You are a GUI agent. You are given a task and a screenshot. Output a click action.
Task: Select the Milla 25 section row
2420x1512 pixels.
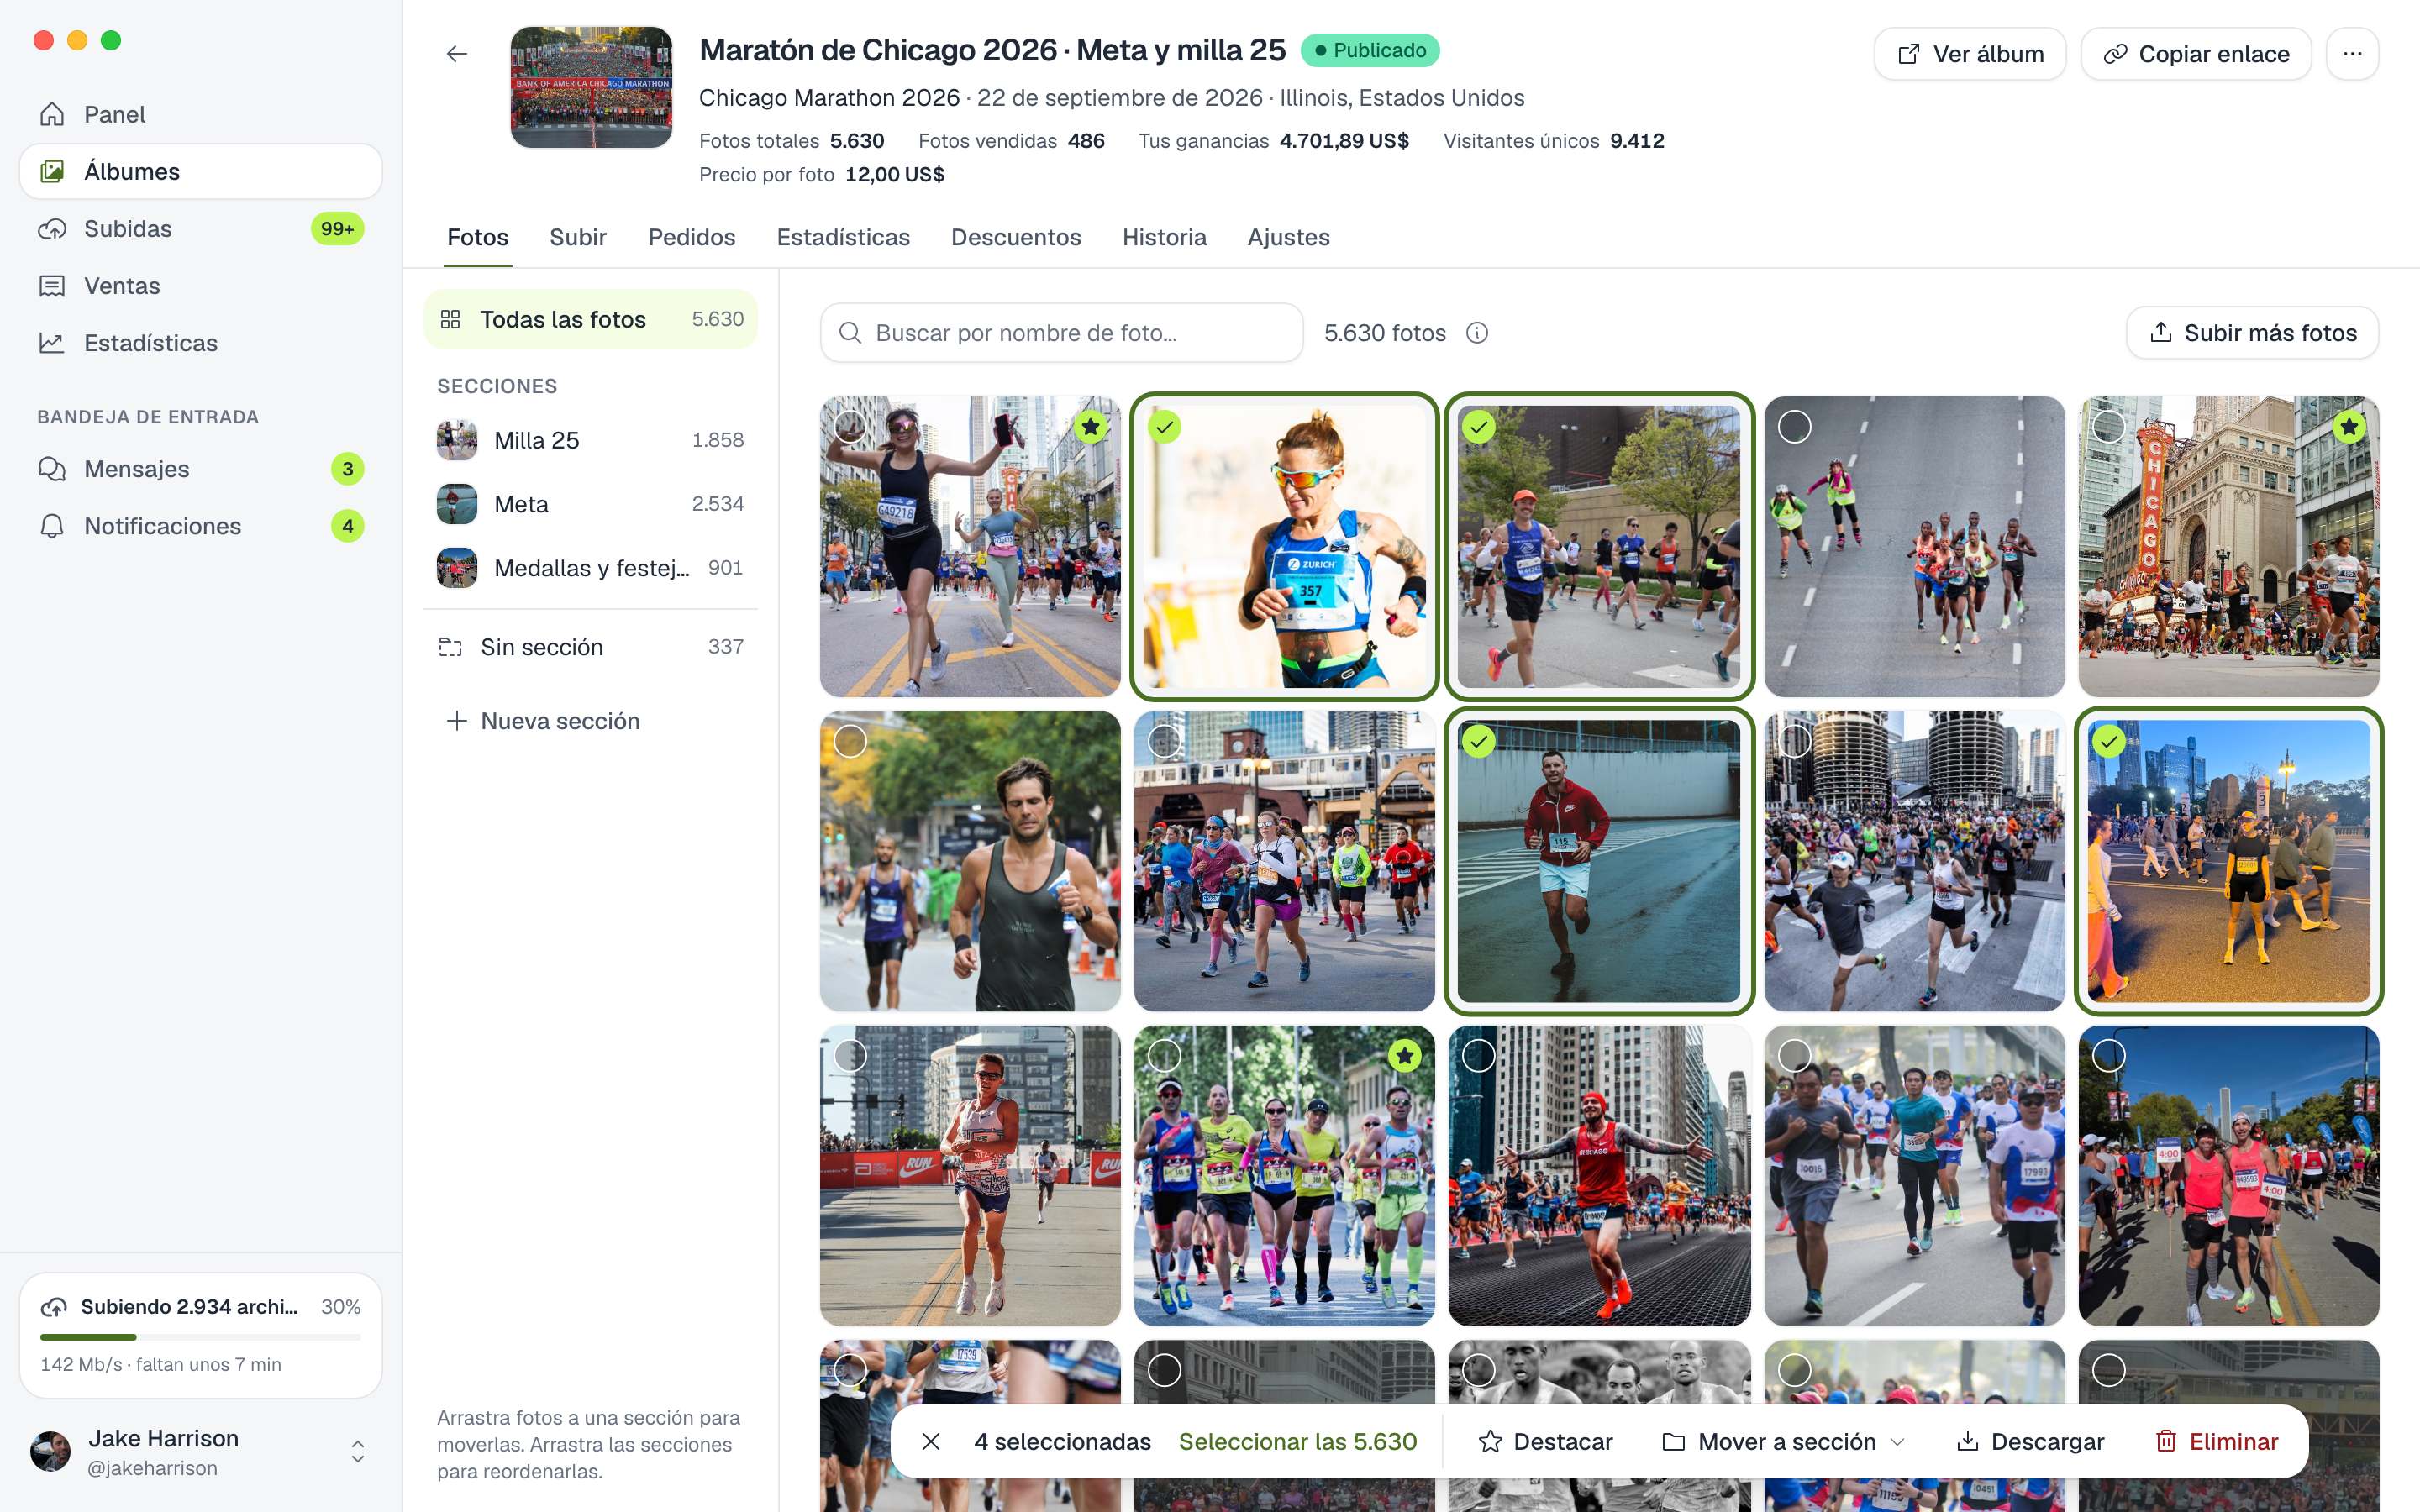pyautogui.click(x=590, y=440)
